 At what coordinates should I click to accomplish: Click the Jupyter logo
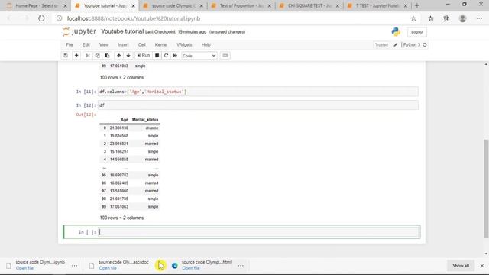click(79, 31)
